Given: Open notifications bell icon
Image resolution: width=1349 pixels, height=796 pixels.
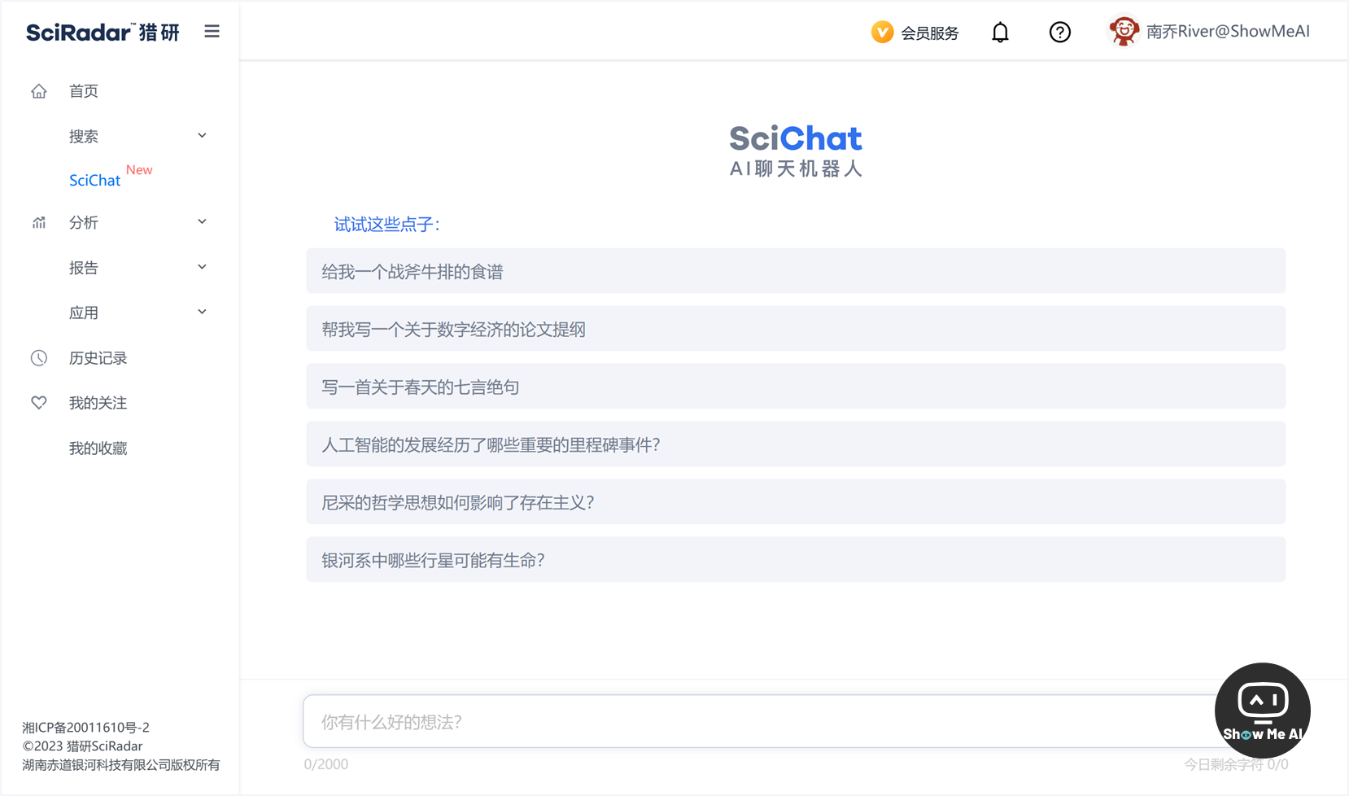Looking at the screenshot, I should (1000, 32).
